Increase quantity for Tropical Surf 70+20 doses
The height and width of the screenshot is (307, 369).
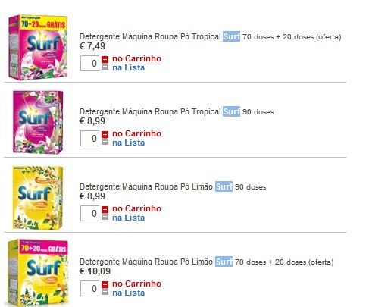click(x=105, y=60)
